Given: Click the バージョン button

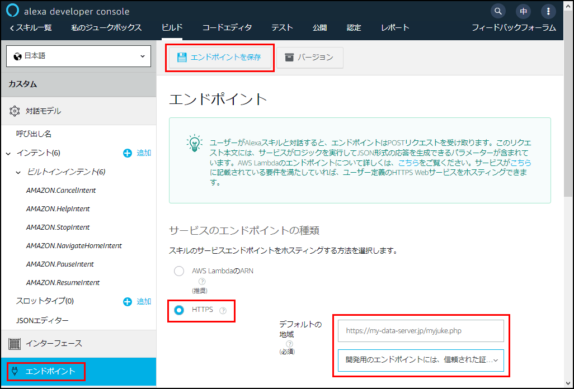Looking at the screenshot, I should coord(310,58).
